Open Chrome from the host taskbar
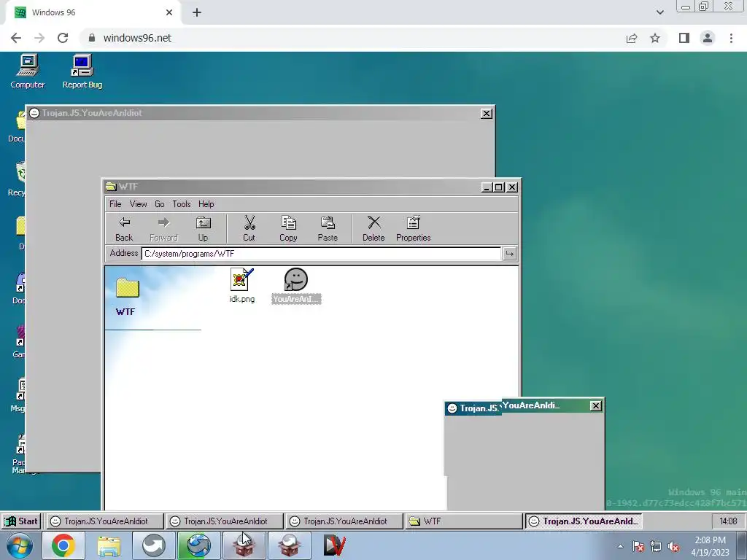The image size is (747, 560). [x=63, y=545]
